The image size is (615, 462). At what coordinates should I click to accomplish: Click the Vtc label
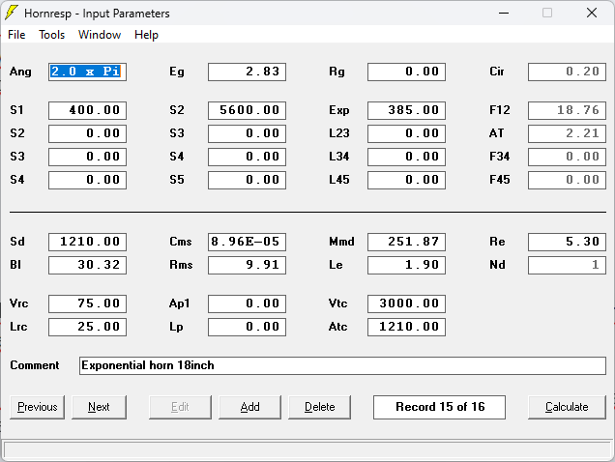337,303
